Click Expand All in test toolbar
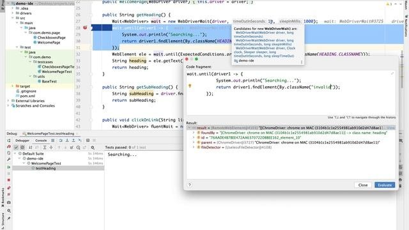The height and width of the screenshot is (230, 409). 45,148
